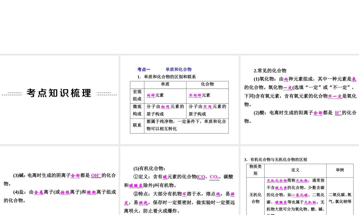Click the pink H⁺ answer
The width and height of the screenshot is (359, 215).
point(338,113)
